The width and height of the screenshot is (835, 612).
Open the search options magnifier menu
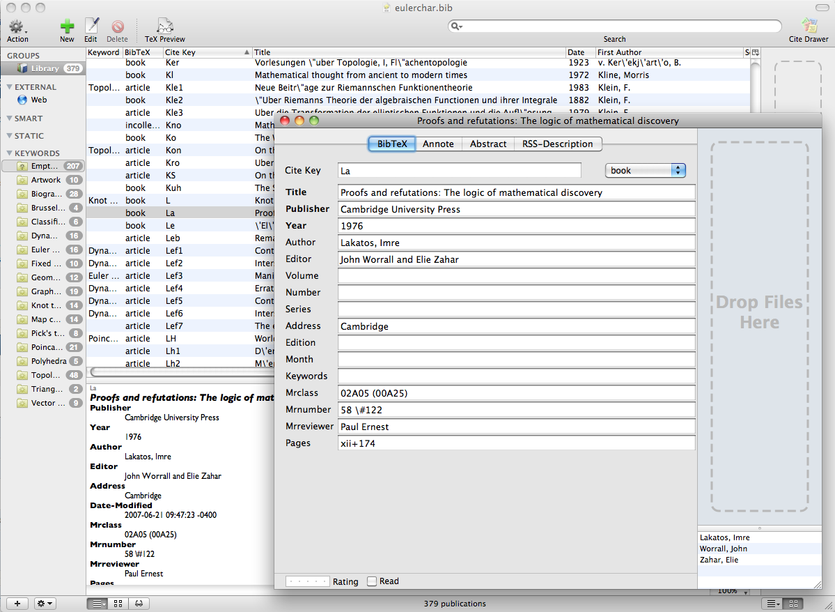pos(457,26)
